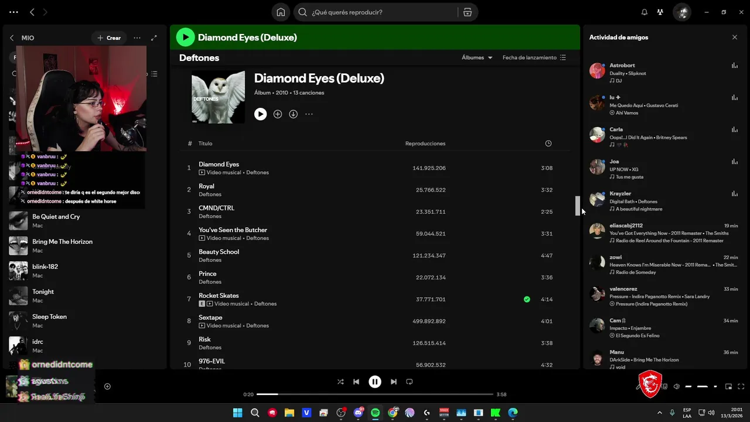750x422 pixels.
Task: Select the Be Quiet and Cry library item
Action: coord(84,221)
